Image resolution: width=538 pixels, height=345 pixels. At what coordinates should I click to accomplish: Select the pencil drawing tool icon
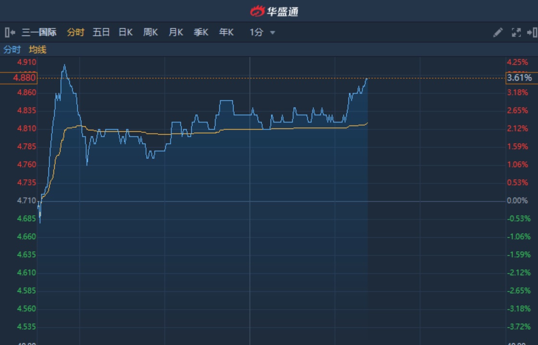(498, 33)
